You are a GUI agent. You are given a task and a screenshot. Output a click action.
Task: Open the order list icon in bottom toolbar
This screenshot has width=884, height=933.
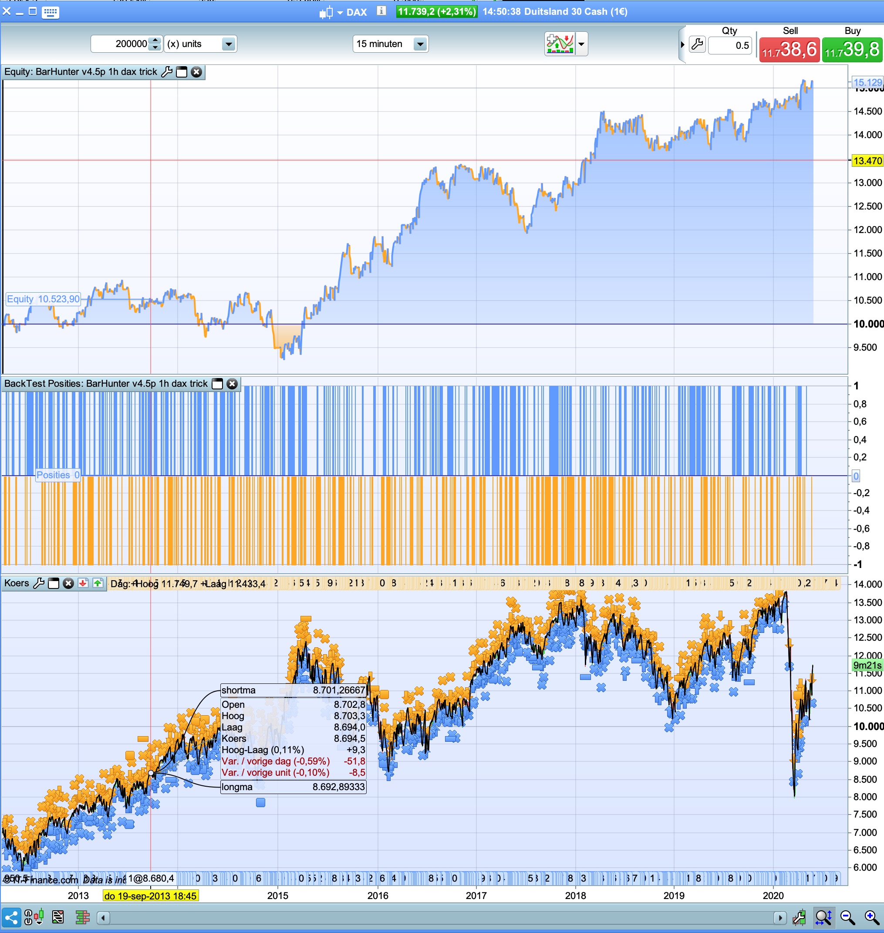[58, 917]
